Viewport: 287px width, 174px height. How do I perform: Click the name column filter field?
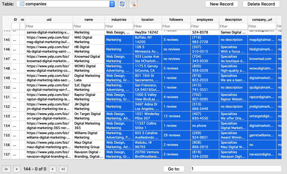pos(88,26)
